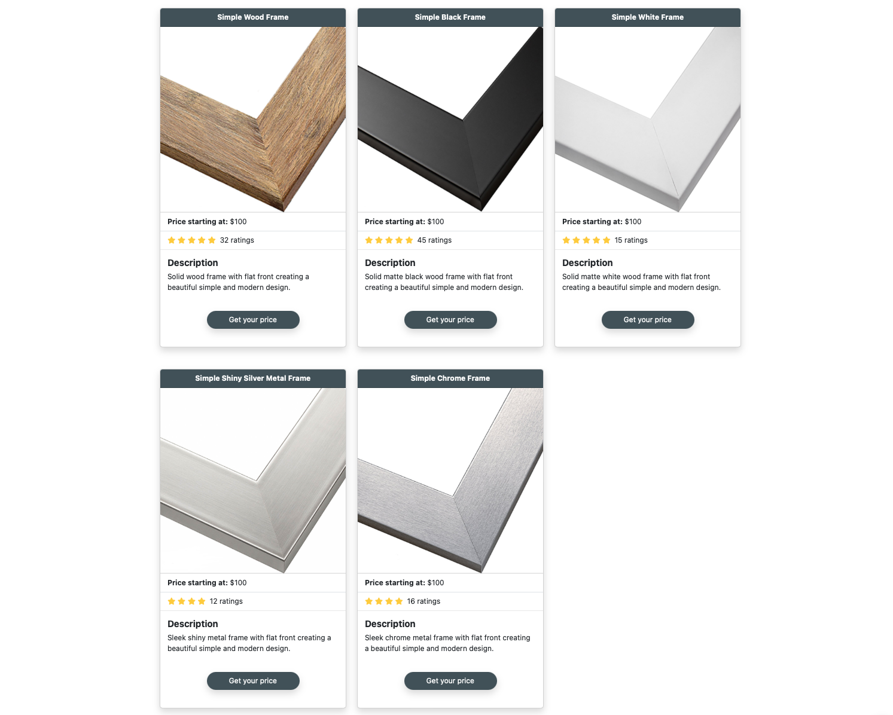Click Get your price for Simple Chrome Frame

tap(450, 681)
